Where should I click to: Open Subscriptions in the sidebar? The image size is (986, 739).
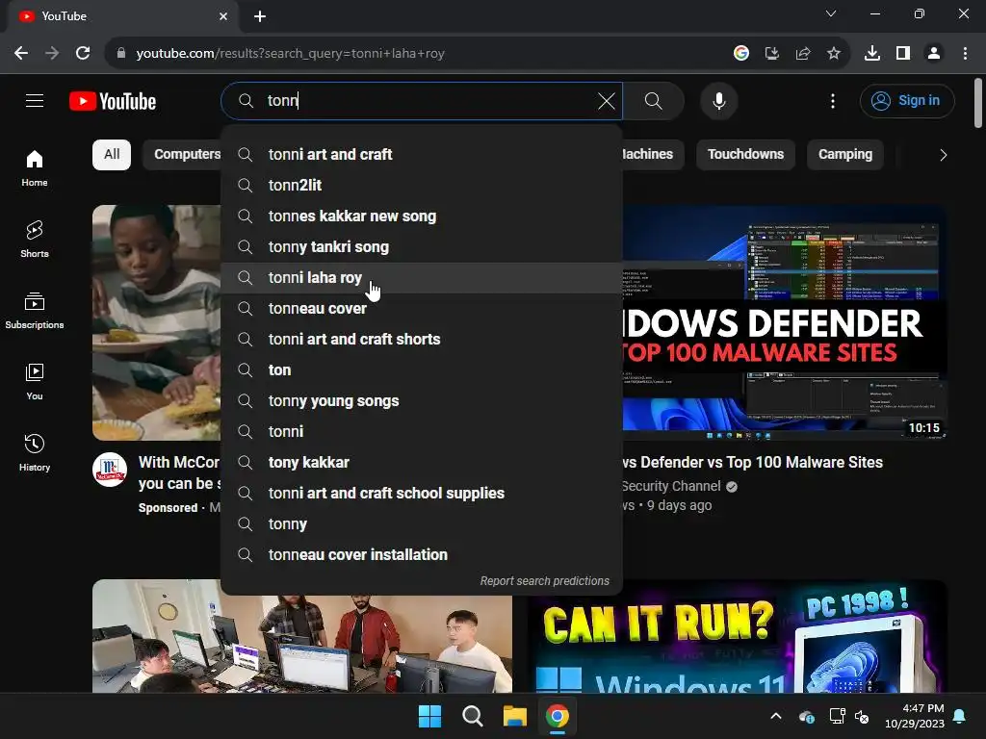[x=35, y=311]
